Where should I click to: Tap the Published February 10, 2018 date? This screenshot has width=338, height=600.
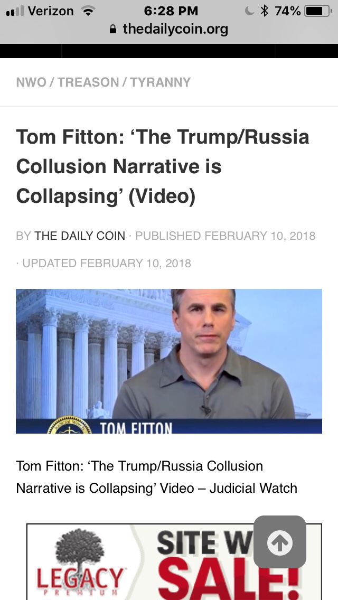coord(226,236)
